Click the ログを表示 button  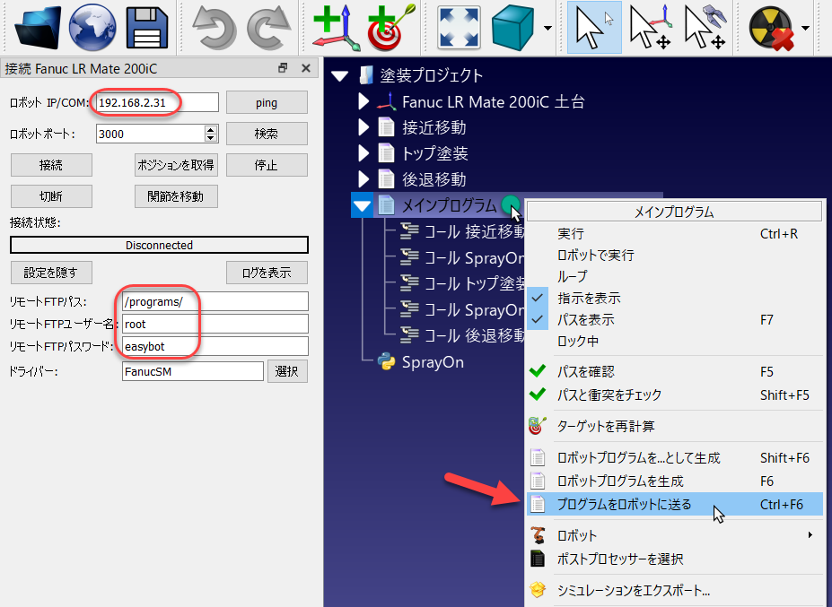(x=267, y=273)
